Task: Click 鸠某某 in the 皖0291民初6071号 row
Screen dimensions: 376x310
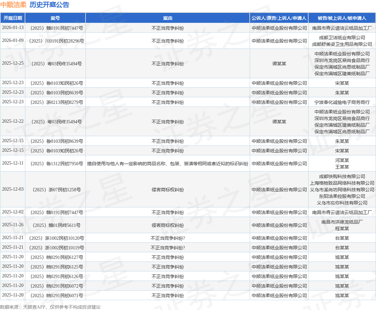Action: (x=342, y=296)
